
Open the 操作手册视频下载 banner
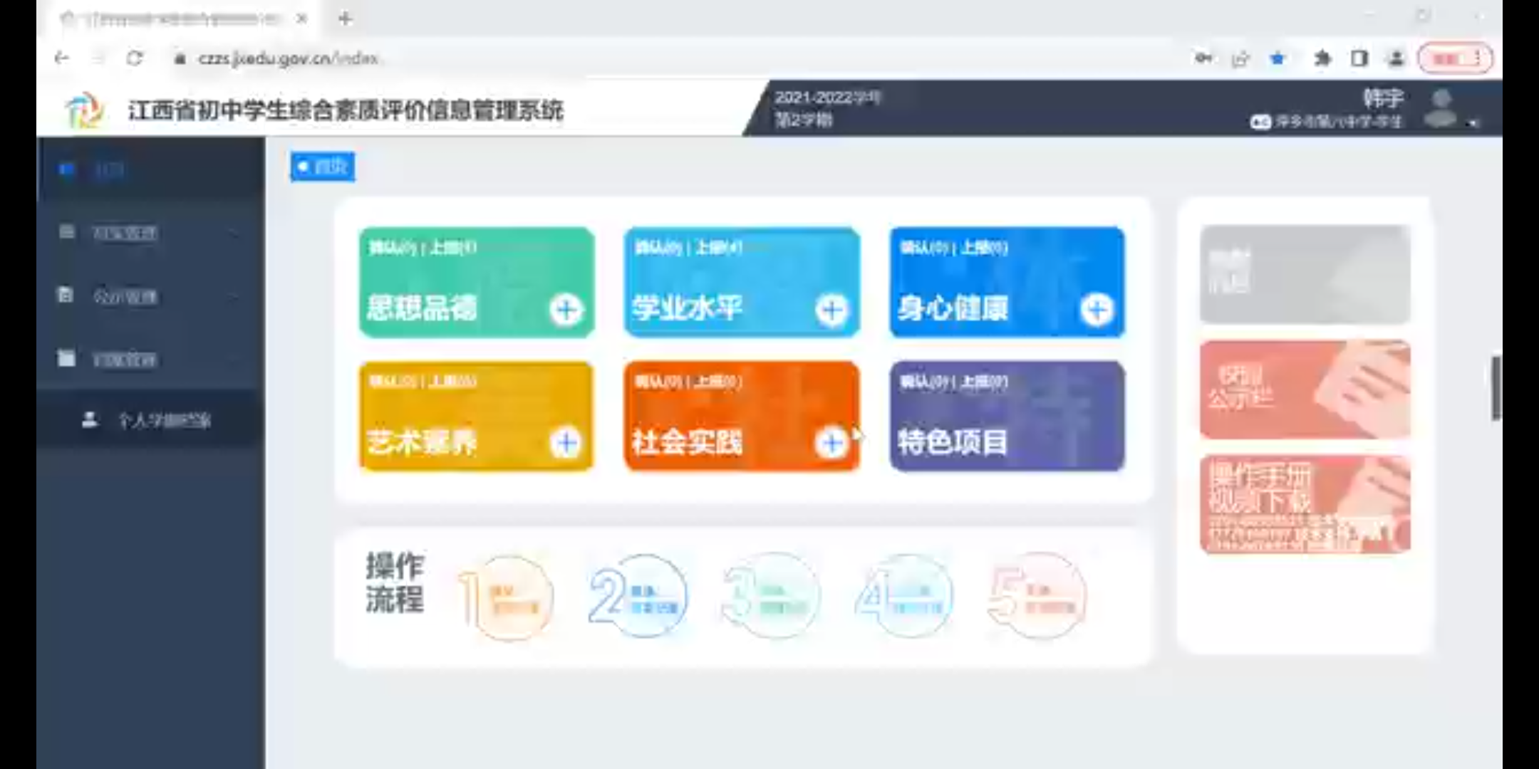[1305, 504]
